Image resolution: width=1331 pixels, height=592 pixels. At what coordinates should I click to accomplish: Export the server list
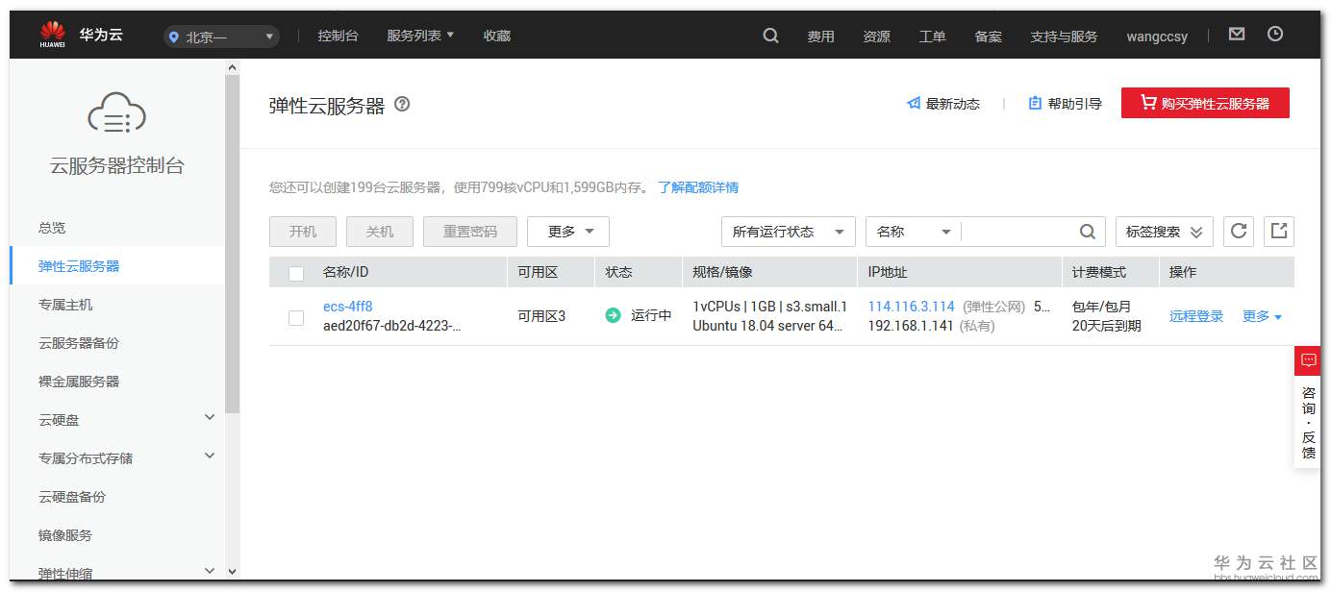1279,231
